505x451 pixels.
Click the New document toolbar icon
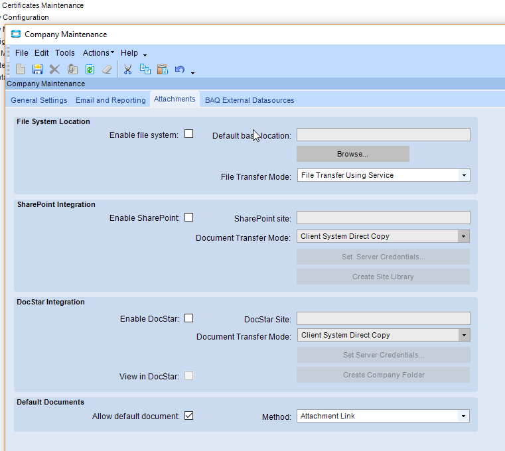(21, 69)
